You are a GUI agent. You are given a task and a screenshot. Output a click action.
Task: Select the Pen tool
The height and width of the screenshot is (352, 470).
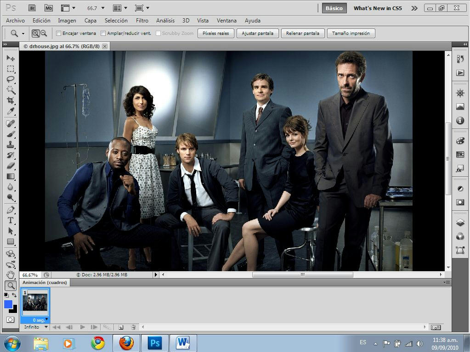click(x=11, y=210)
